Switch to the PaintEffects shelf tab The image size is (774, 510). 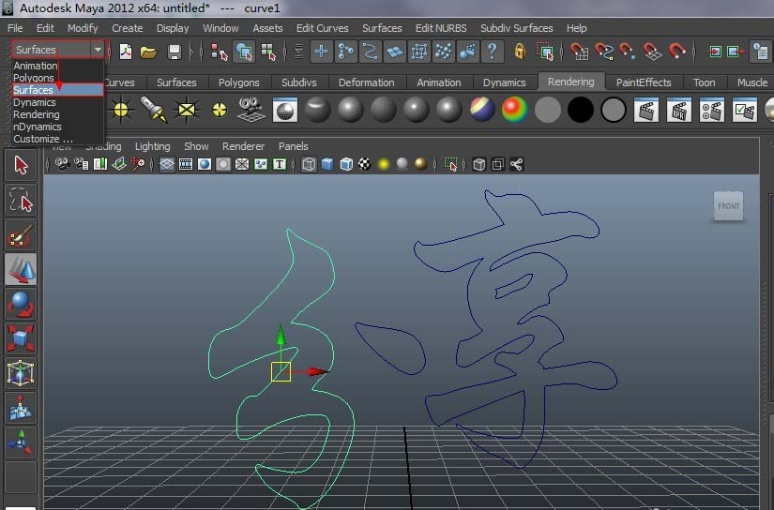pos(644,82)
